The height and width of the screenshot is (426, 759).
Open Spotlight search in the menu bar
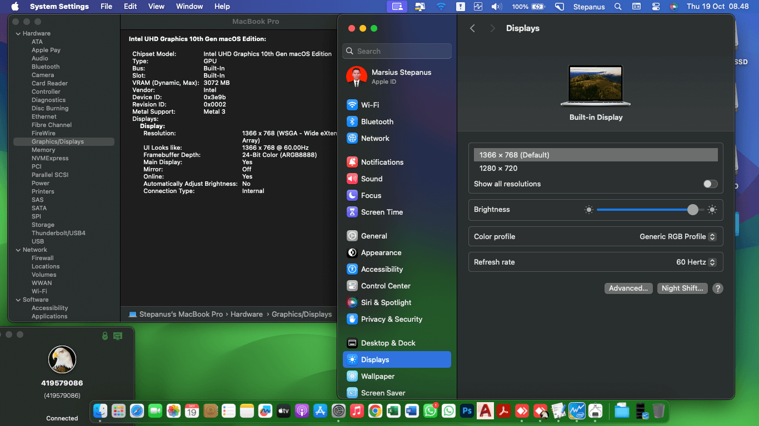point(618,7)
